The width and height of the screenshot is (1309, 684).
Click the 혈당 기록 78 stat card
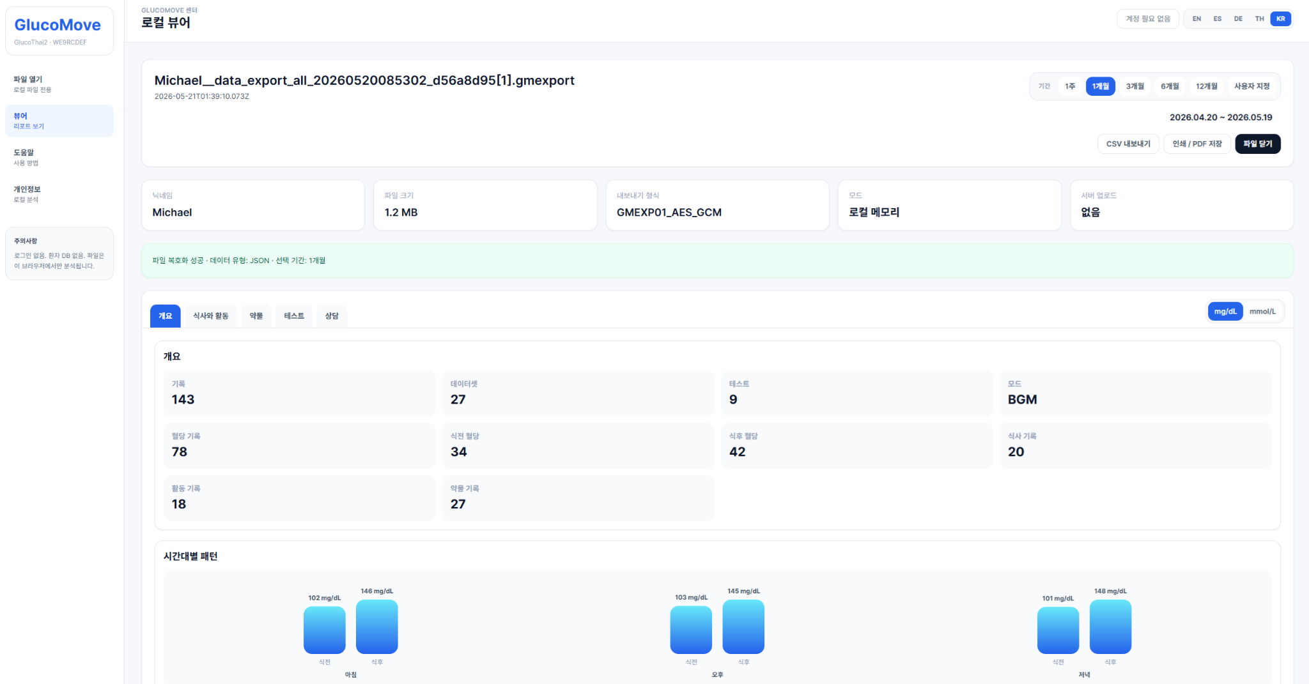[x=299, y=446]
